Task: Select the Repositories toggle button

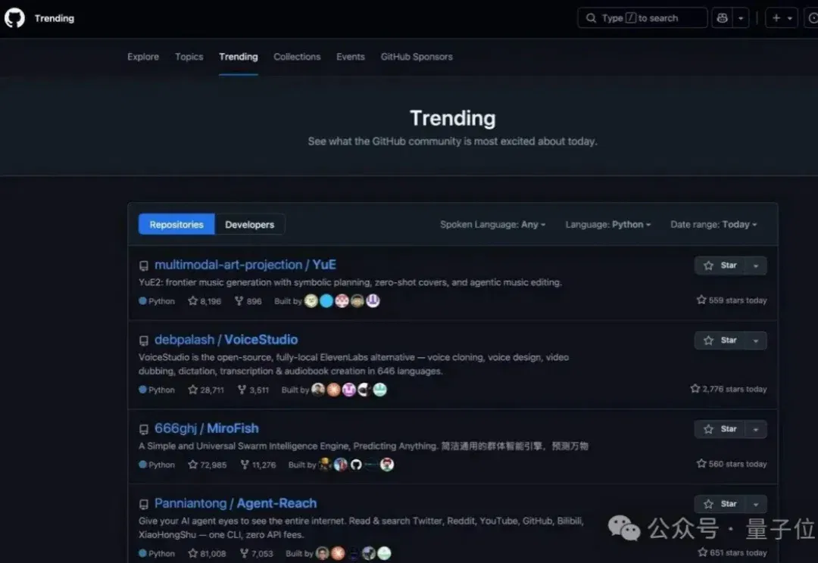Action: click(176, 224)
